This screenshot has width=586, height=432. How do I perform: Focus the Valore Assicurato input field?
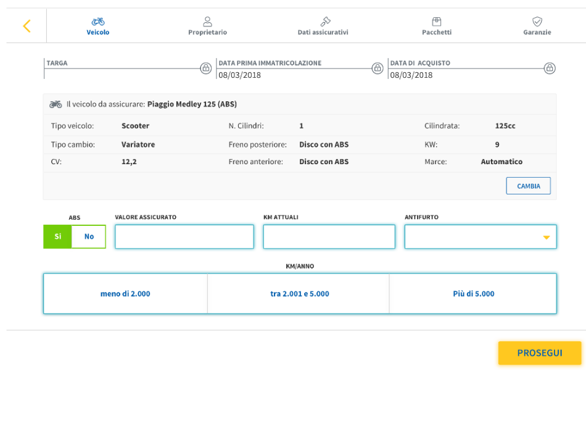pos(184,237)
